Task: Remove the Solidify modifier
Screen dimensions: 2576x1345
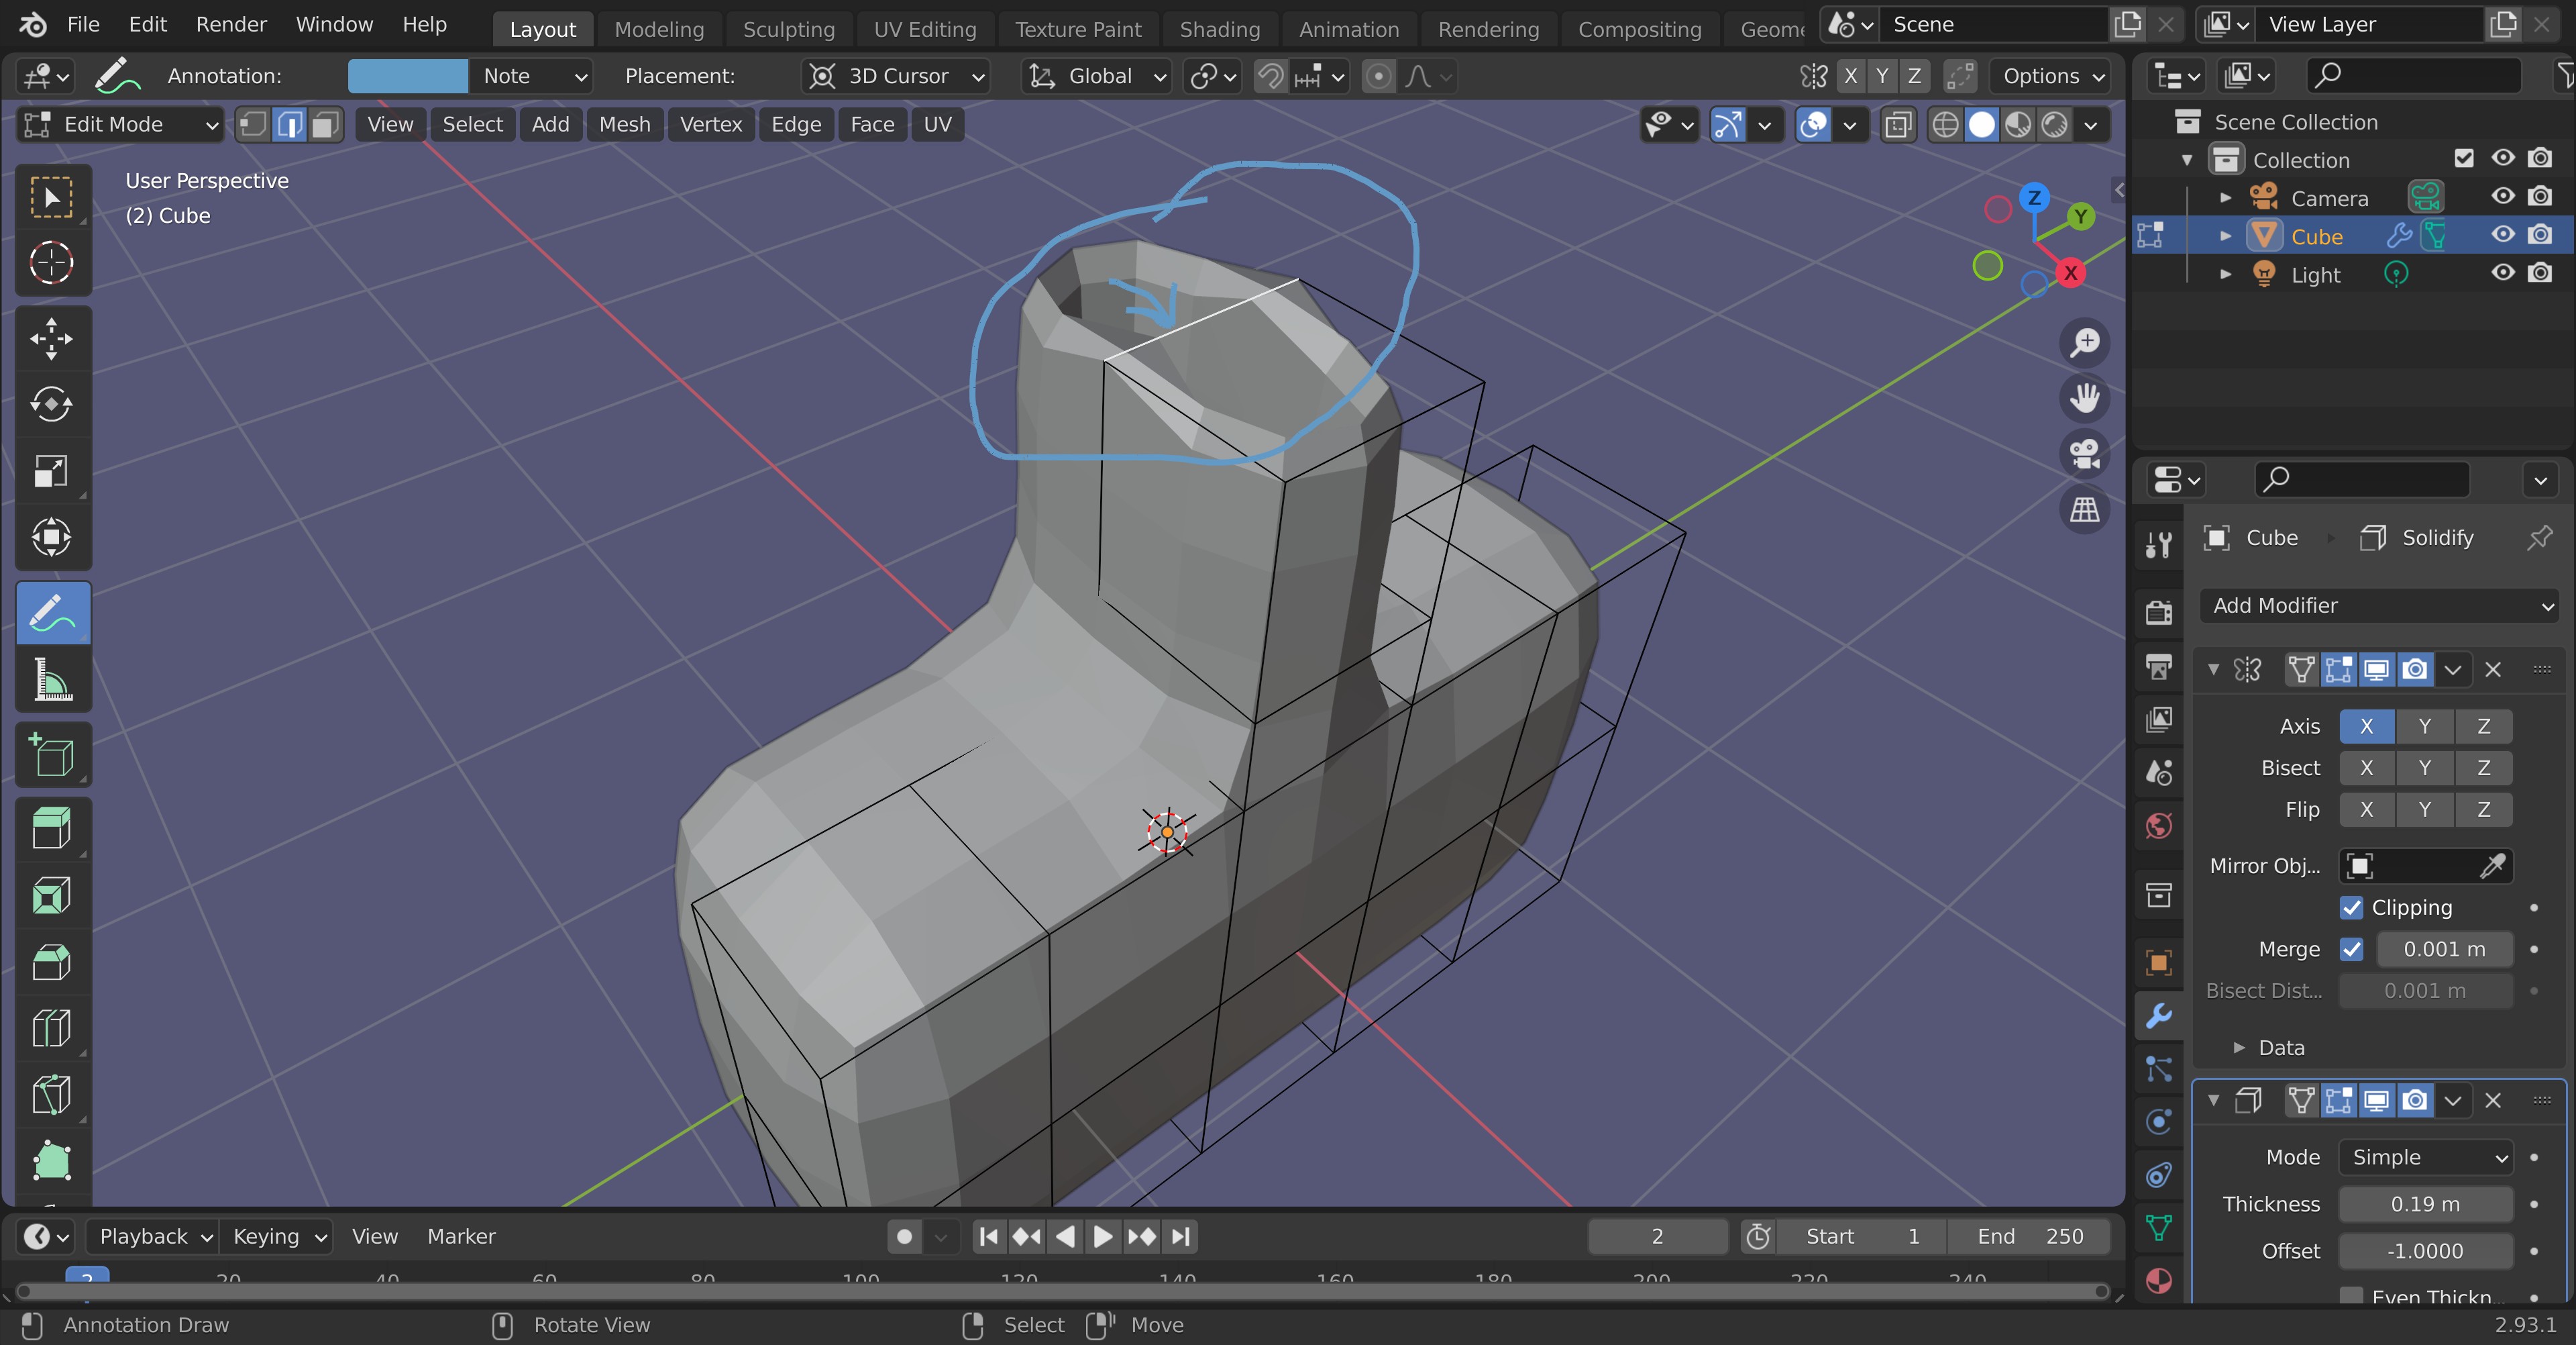Action: click(x=2493, y=1101)
